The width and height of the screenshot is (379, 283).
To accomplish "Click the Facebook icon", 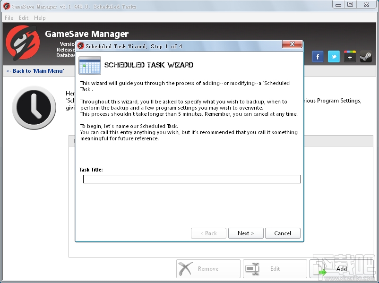I will coord(318,56).
